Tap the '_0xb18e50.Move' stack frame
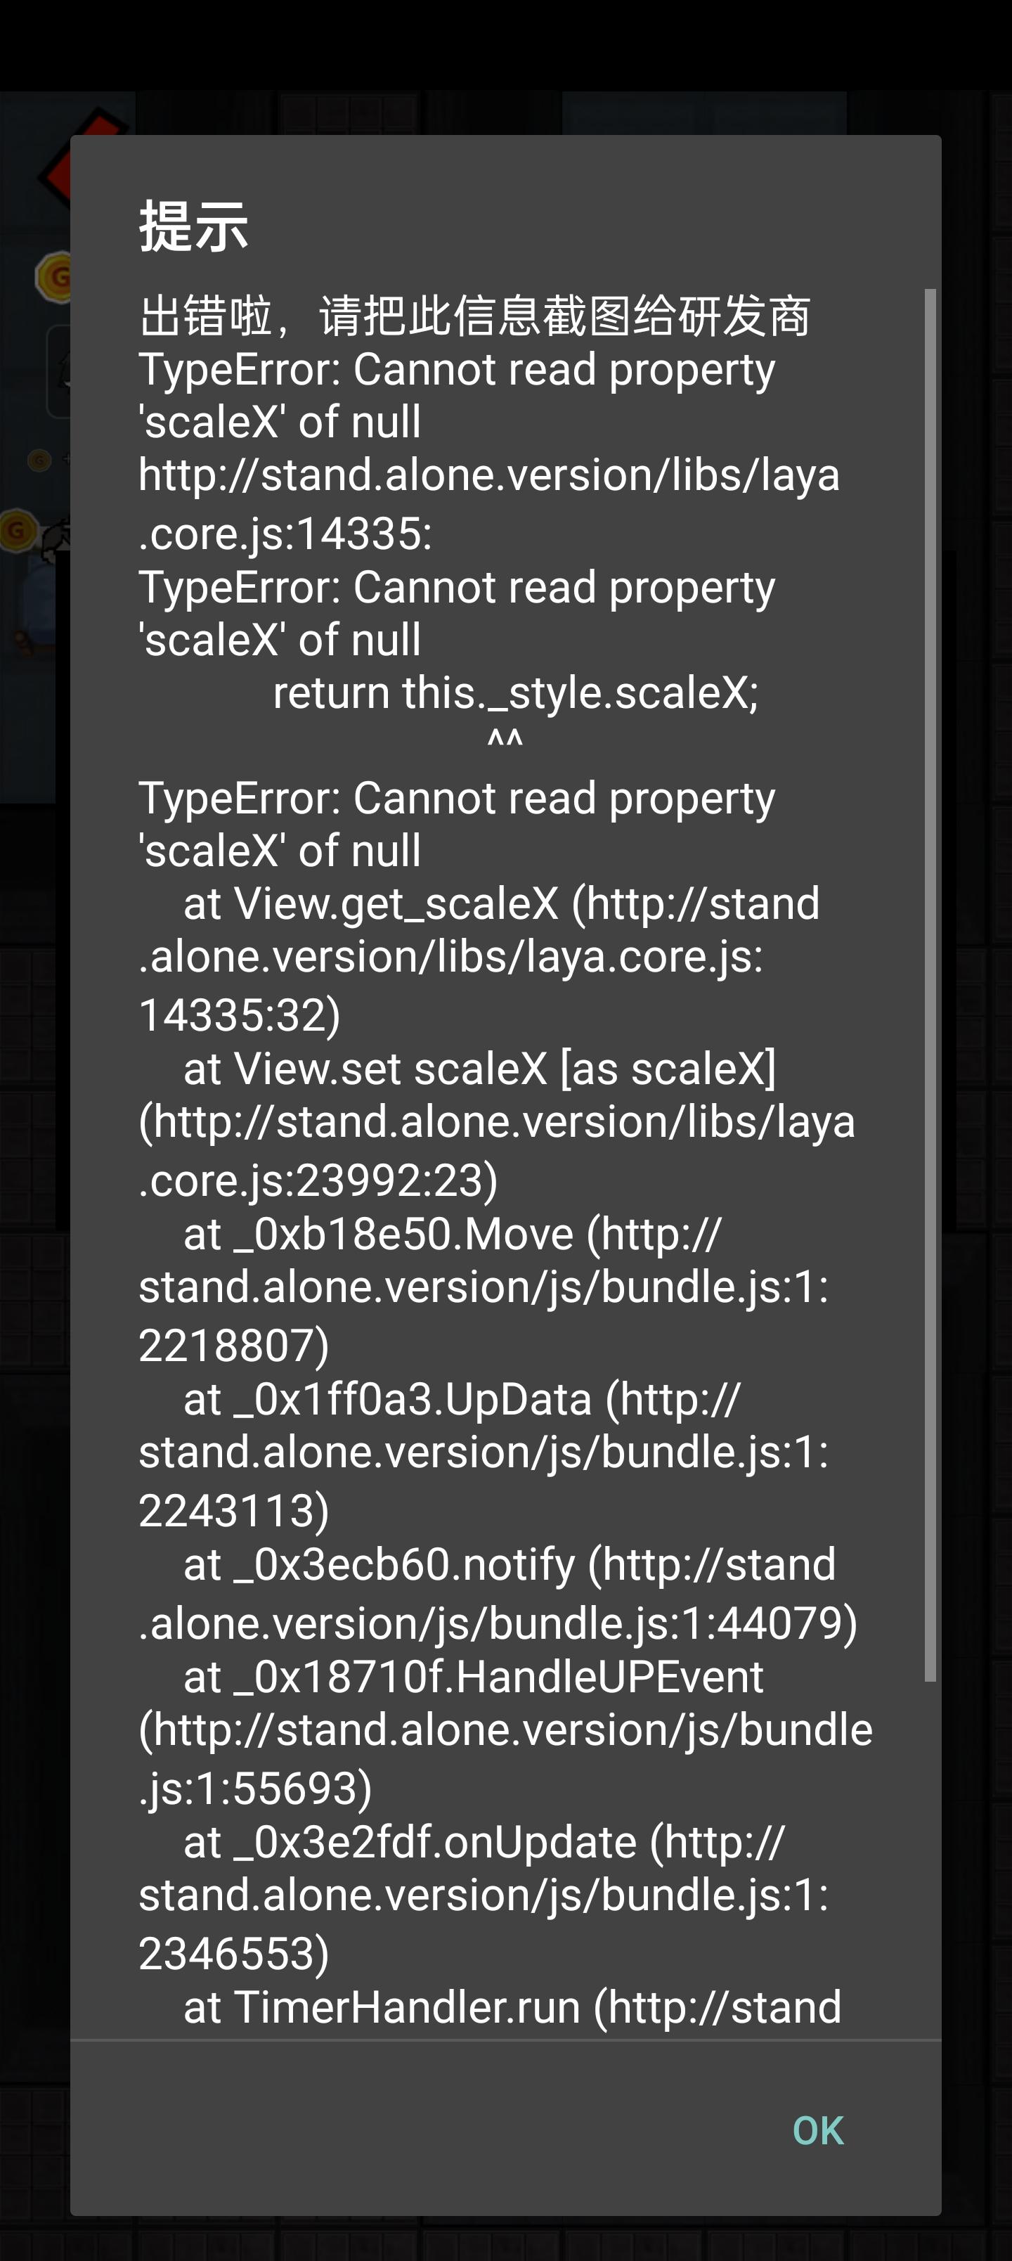 click(452, 1235)
